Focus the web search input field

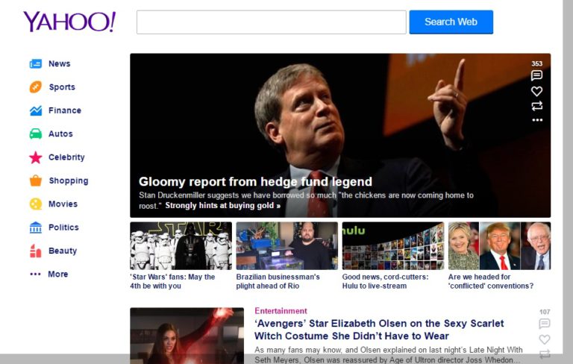(271, 22)
